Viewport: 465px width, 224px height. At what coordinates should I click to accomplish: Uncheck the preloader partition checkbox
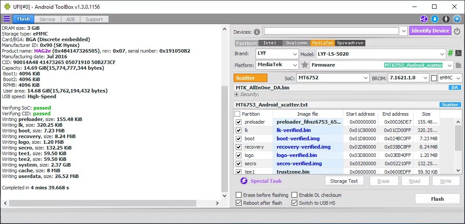pos(238,122)
